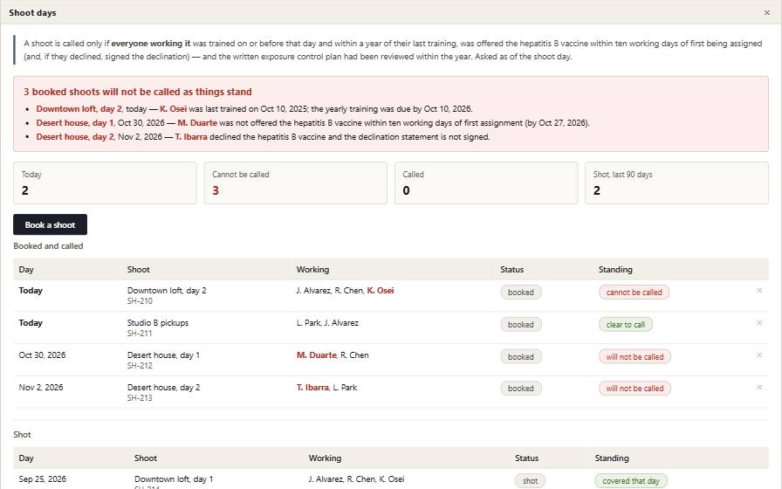Select shoot ID SH-211
The height and width of the screenshot is (489, 782).
(140, 334)
